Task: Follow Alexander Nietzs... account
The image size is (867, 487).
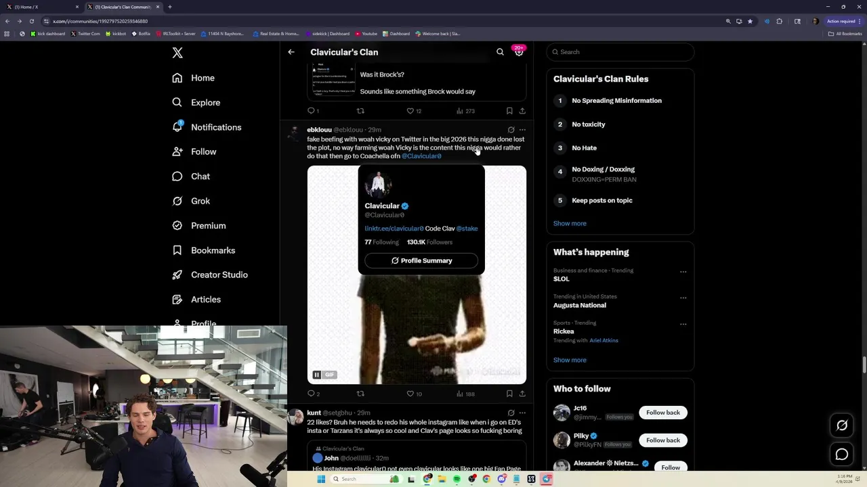Action: [671, 467]
